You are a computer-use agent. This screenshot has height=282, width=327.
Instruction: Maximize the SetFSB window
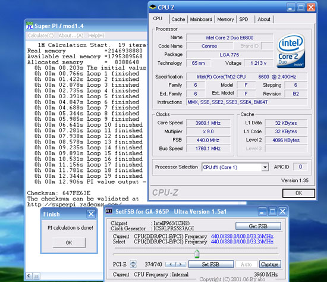(272, 211)
